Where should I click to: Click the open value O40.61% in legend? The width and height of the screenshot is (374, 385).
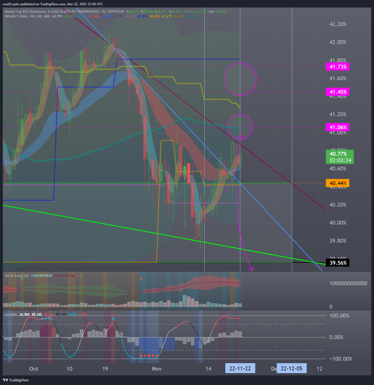(x=133, y=12)
